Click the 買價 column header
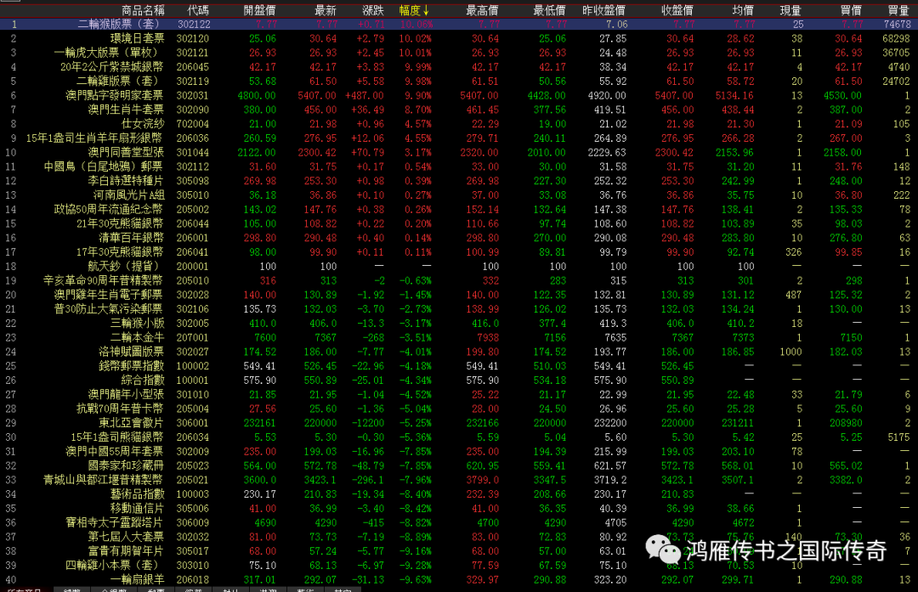Viewport: 918px width, 592px height. pyautogui.click(x=851, y=10)
